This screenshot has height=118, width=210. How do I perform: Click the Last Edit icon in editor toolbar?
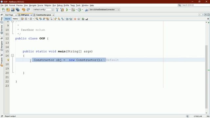22,19
